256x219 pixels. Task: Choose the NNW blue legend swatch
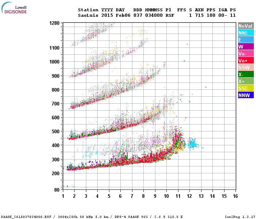point(246,95)
